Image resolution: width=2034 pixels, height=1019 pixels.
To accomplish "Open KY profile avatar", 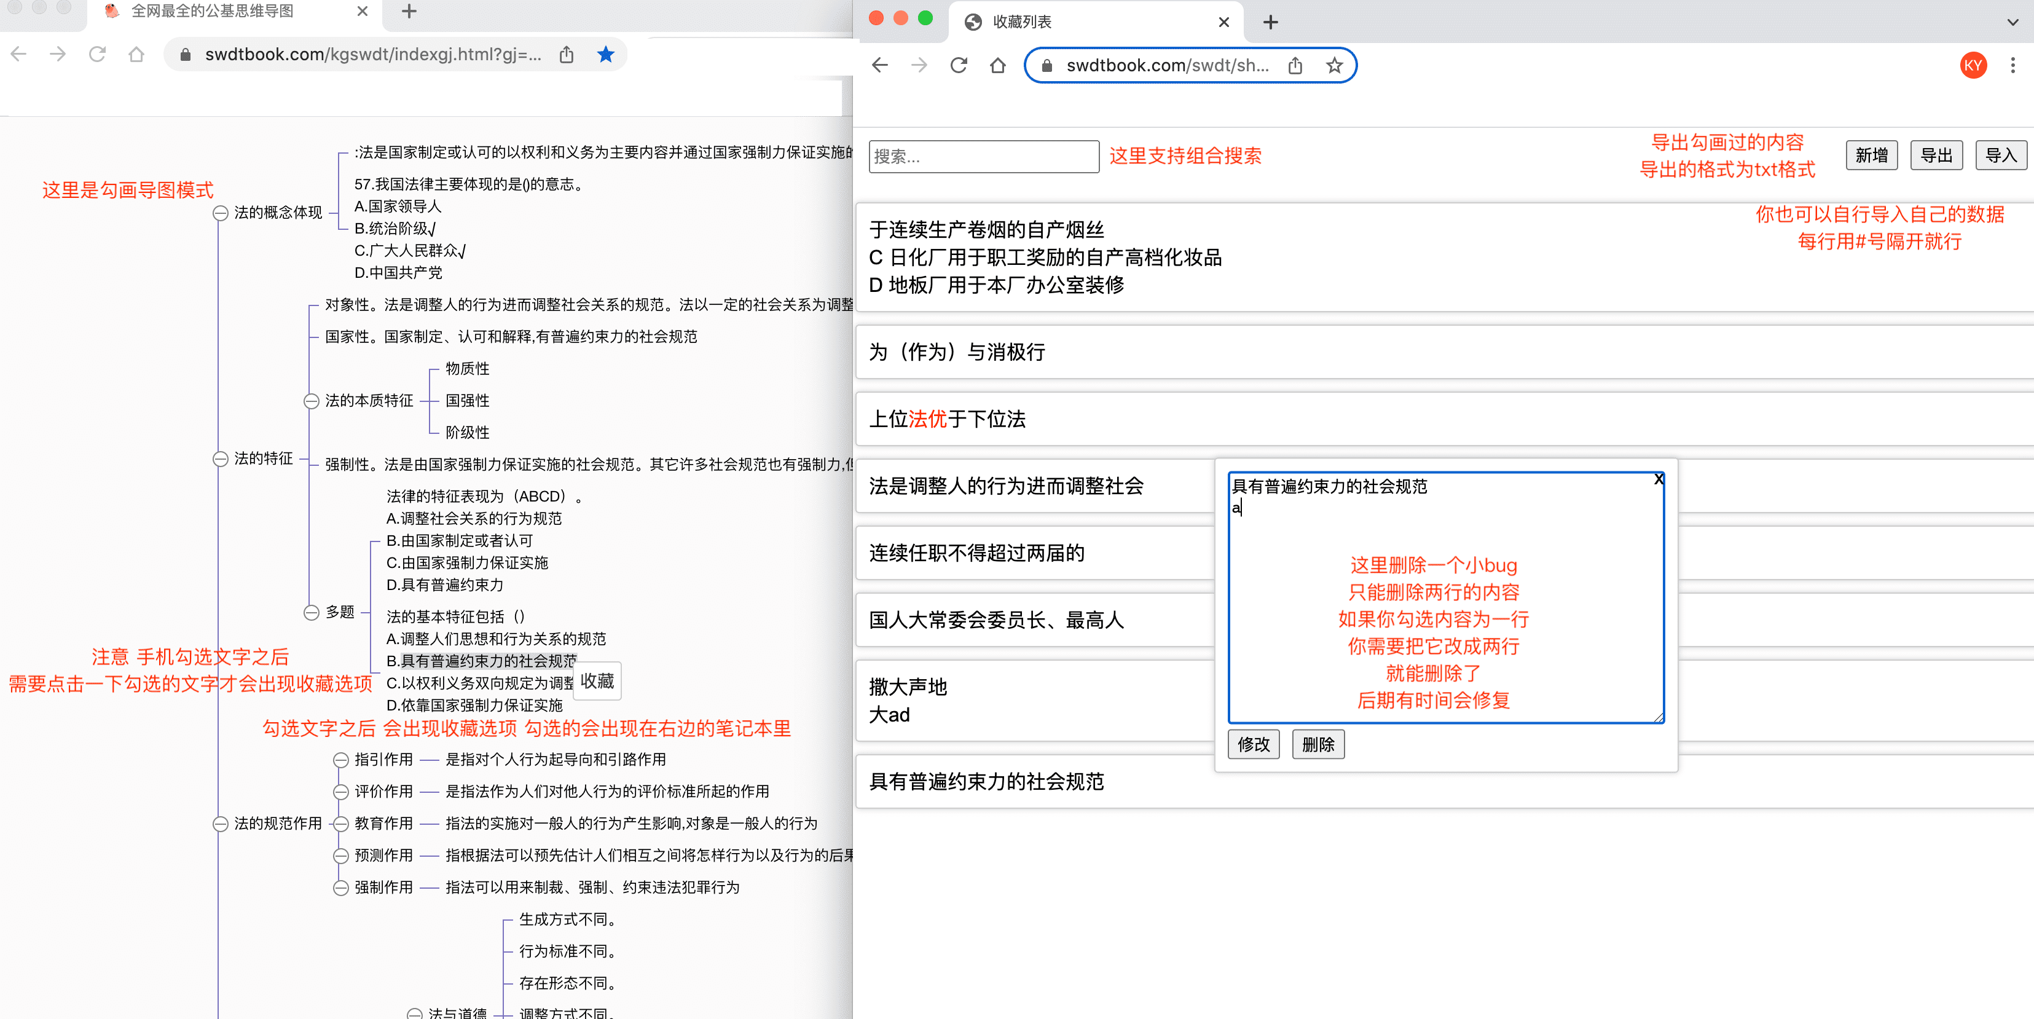I will click(x=1973, y=65).
